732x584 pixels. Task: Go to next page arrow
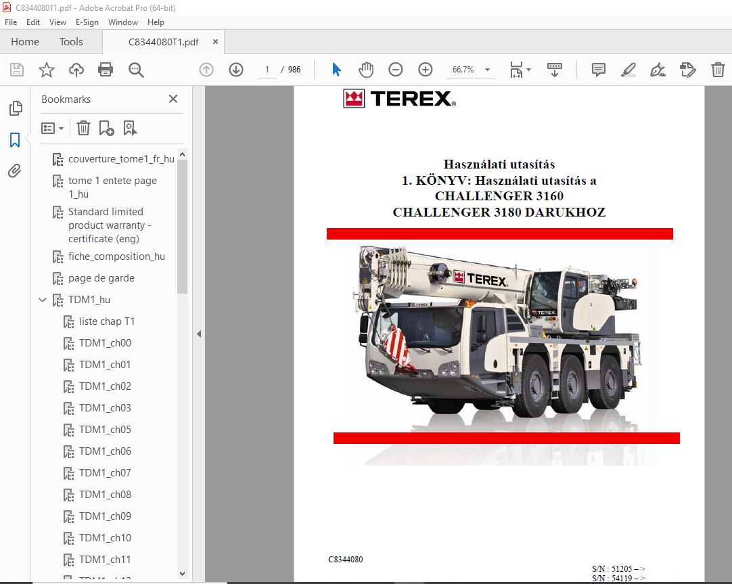click(x=236, y=70)
